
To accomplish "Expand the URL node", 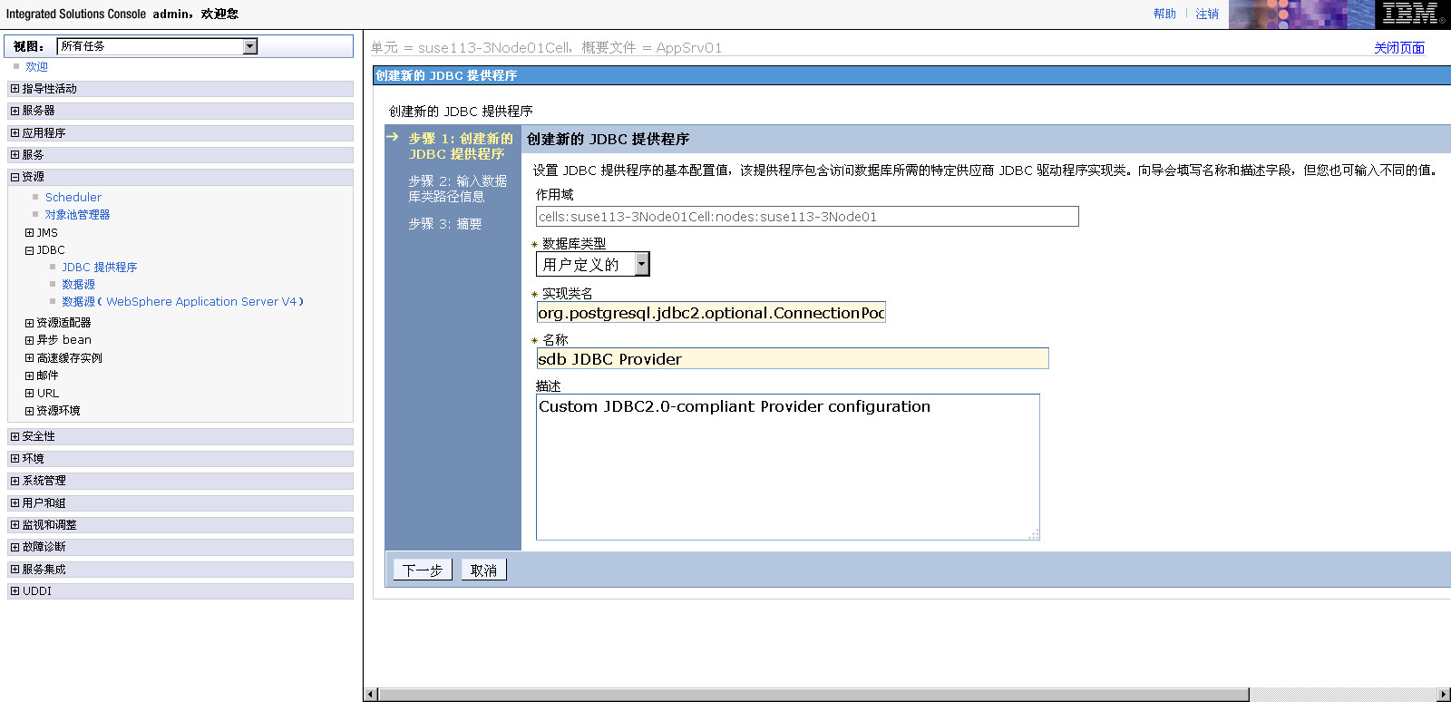I will pos(29,394).
